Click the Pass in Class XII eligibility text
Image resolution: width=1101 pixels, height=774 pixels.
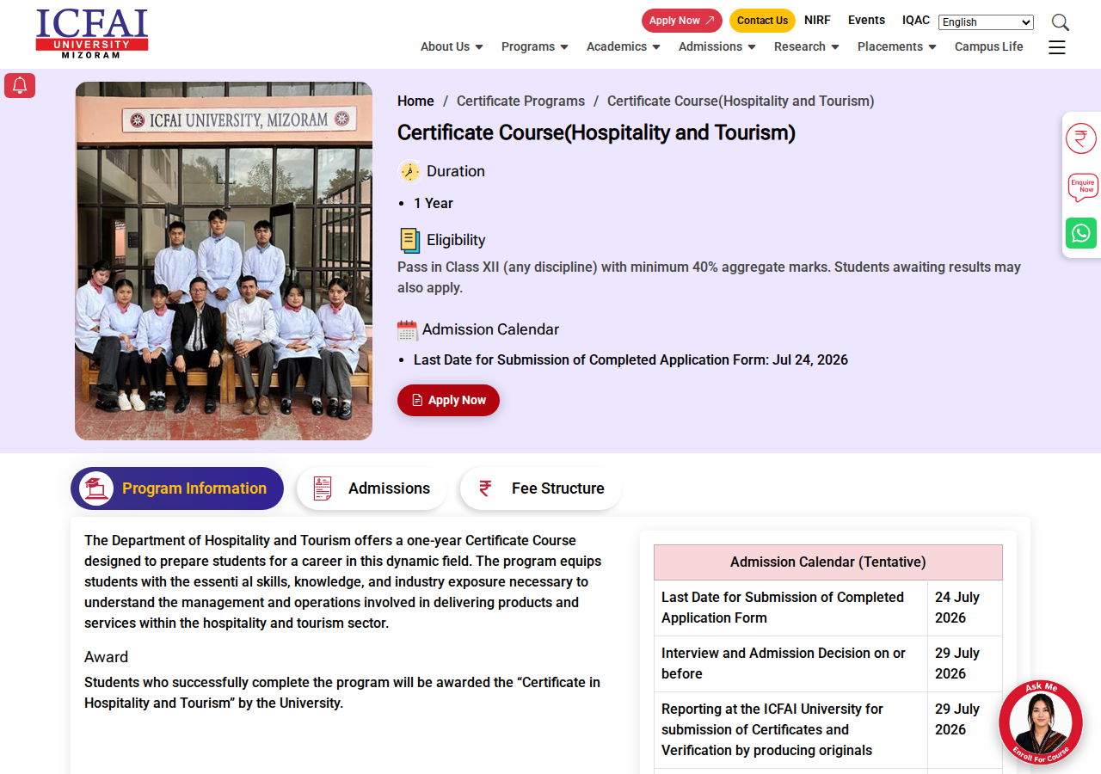coord(709,277)
